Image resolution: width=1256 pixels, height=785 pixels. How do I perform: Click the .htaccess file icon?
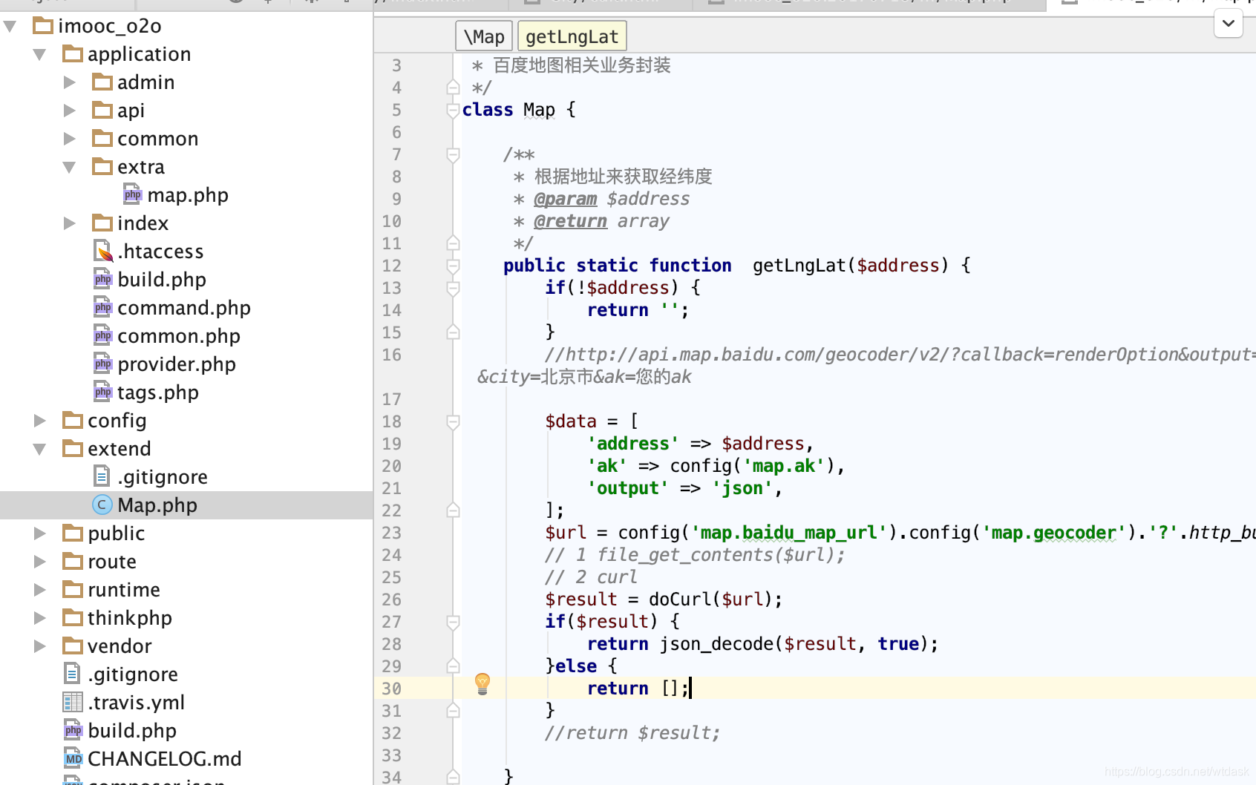click(103, 252)
